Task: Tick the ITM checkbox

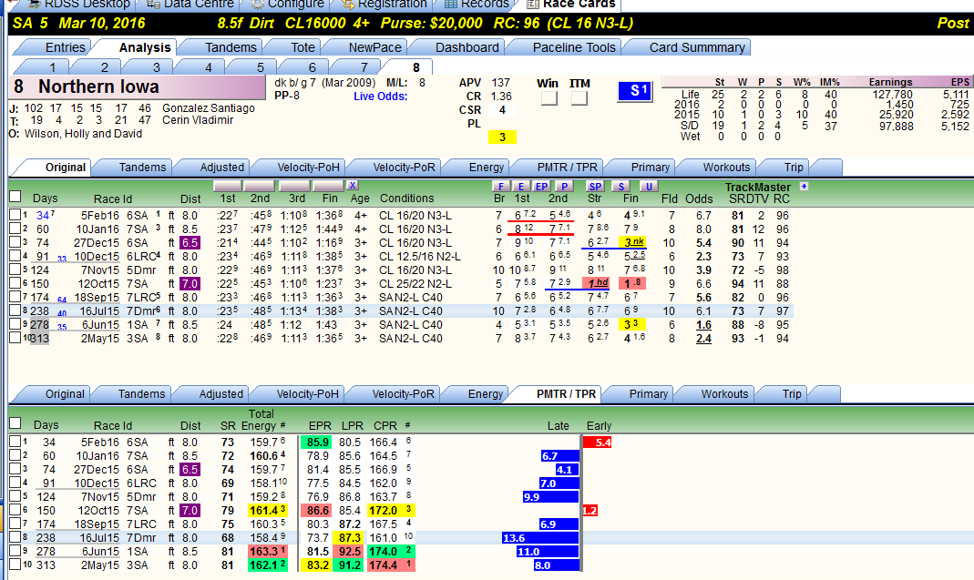Action: 579,98
